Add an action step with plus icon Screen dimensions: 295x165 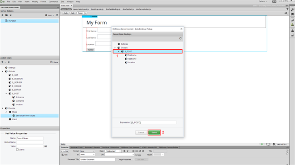2,62
